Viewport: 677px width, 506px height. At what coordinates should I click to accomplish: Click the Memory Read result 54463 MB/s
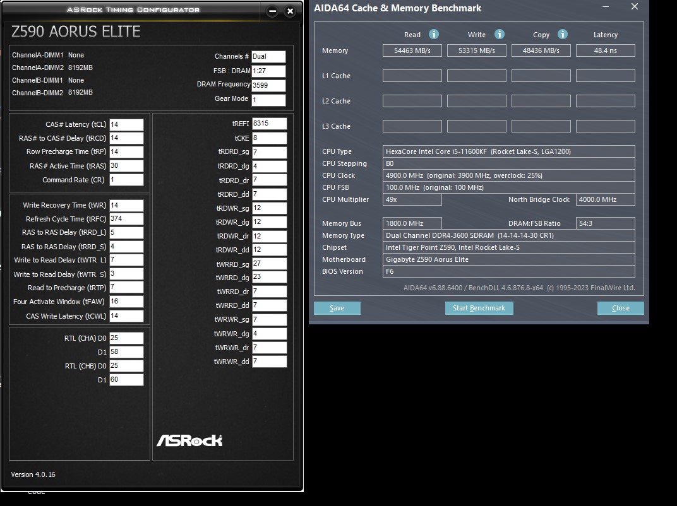(x=412, y=50)
